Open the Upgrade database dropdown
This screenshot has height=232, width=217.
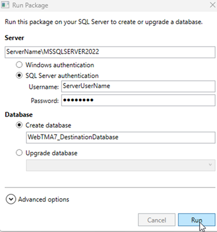point(120,165)
